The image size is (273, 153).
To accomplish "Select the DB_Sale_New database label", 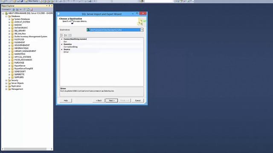I will click(20, 34).
